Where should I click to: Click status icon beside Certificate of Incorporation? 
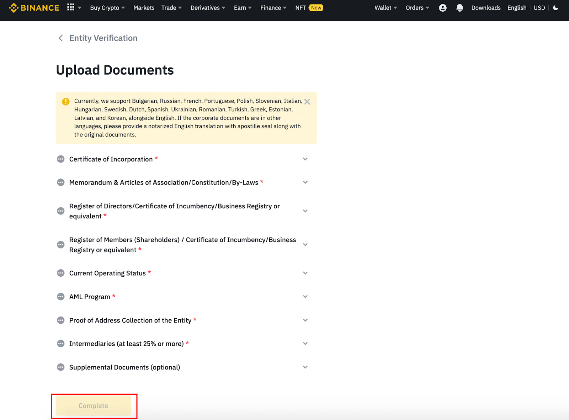(x=61, y=159)
